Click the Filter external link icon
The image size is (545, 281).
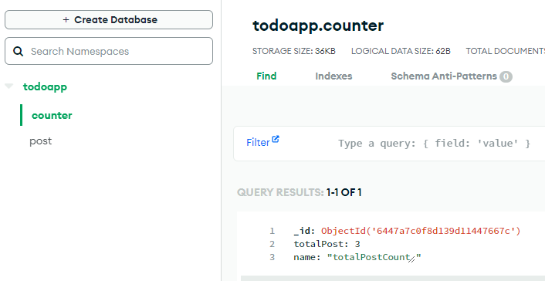point(276,139)
